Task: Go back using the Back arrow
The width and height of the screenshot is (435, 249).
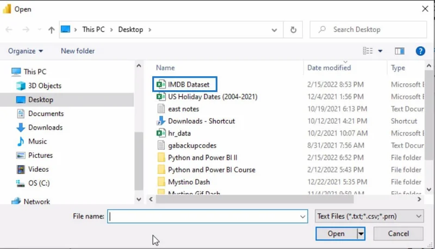Action: [9, 30]
